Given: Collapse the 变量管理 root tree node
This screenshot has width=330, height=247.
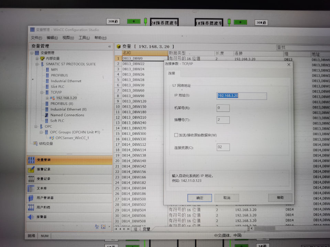Looking at the screenshot, I should (x=32, y=53).
